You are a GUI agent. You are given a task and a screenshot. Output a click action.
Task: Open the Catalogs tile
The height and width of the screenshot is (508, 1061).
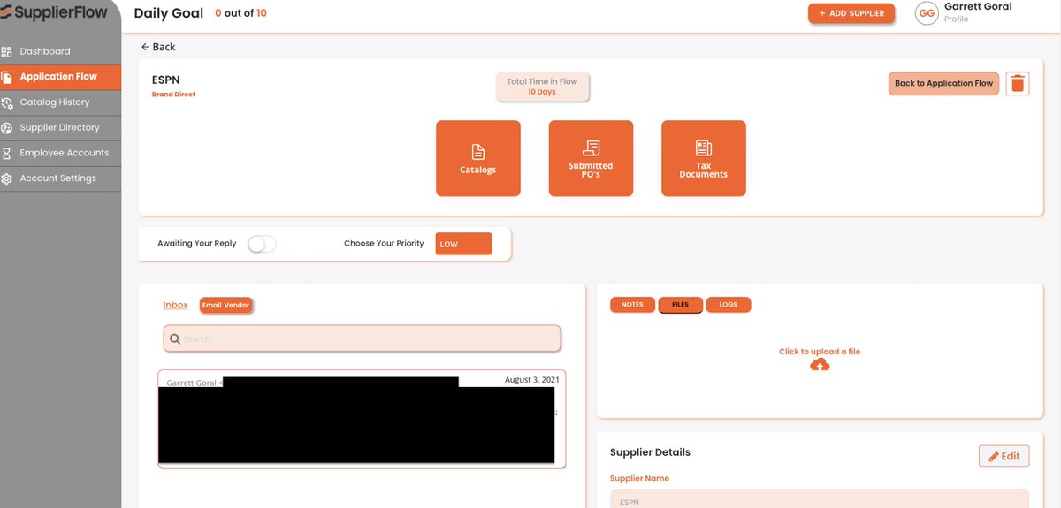tap(478, 158)
